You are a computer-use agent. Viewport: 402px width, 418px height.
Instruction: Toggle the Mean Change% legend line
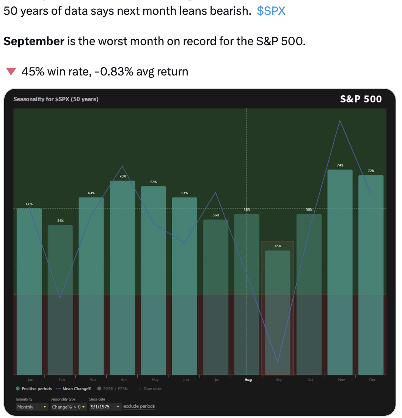(x=74, y=389)
